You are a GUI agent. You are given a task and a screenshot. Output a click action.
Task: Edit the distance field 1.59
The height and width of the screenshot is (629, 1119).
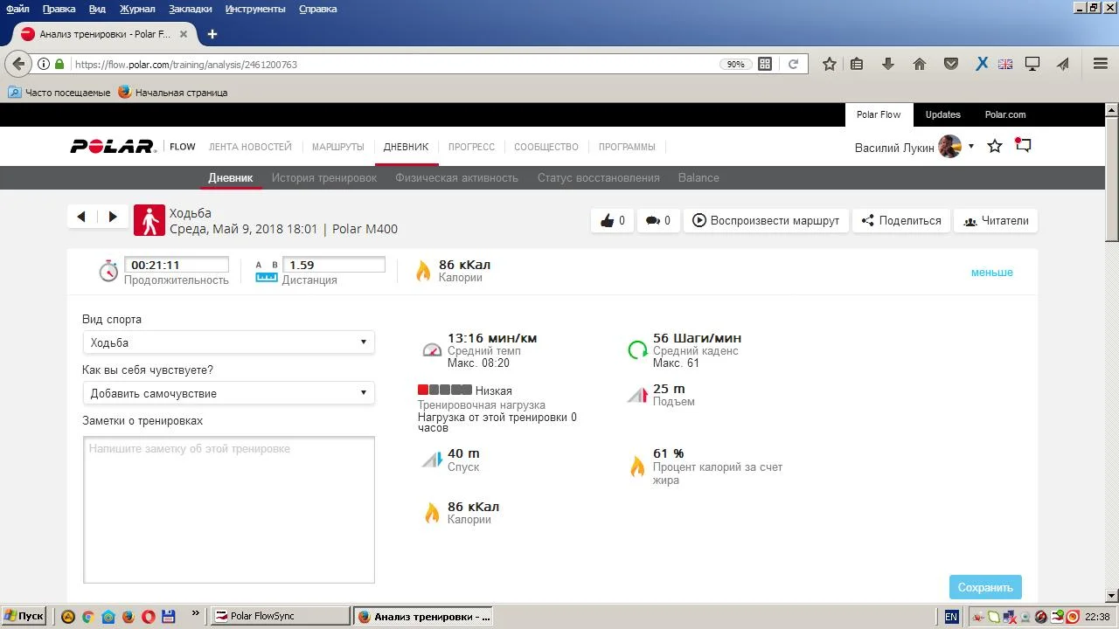point(334,265)
